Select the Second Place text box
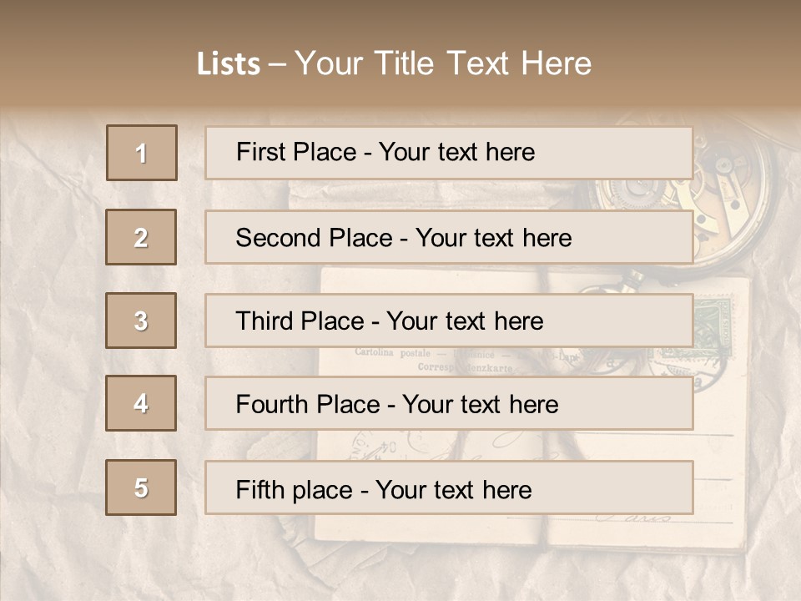This screenshot has width=801, height=601. click(x=449, y=237)
